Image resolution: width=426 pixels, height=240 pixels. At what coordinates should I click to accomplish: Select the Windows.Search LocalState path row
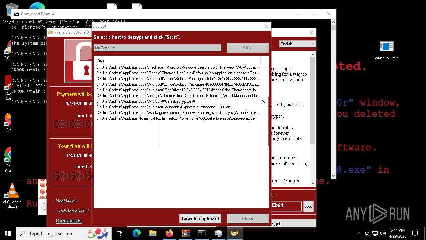tap(178, 113)
